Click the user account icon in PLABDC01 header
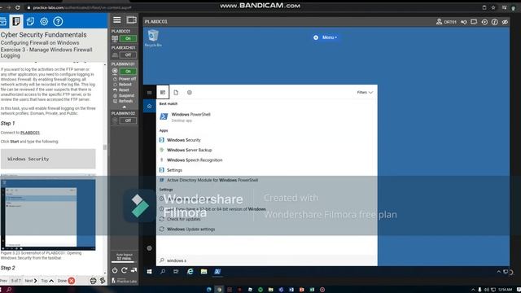 [439, 22]
